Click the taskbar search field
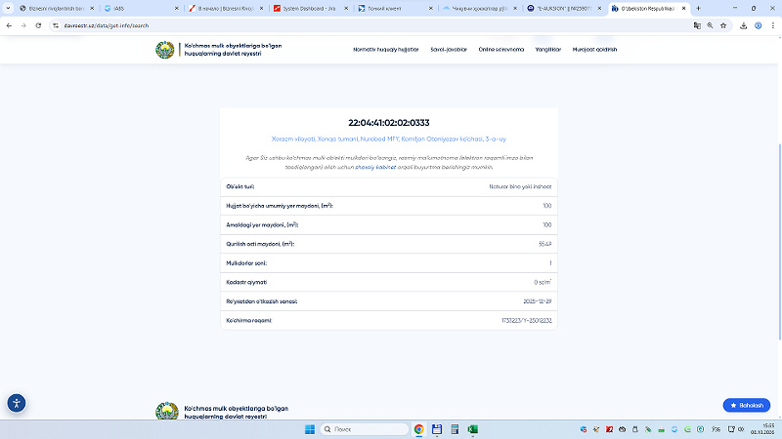The height and width of the screenshot is (439, 782). [364, 429]
